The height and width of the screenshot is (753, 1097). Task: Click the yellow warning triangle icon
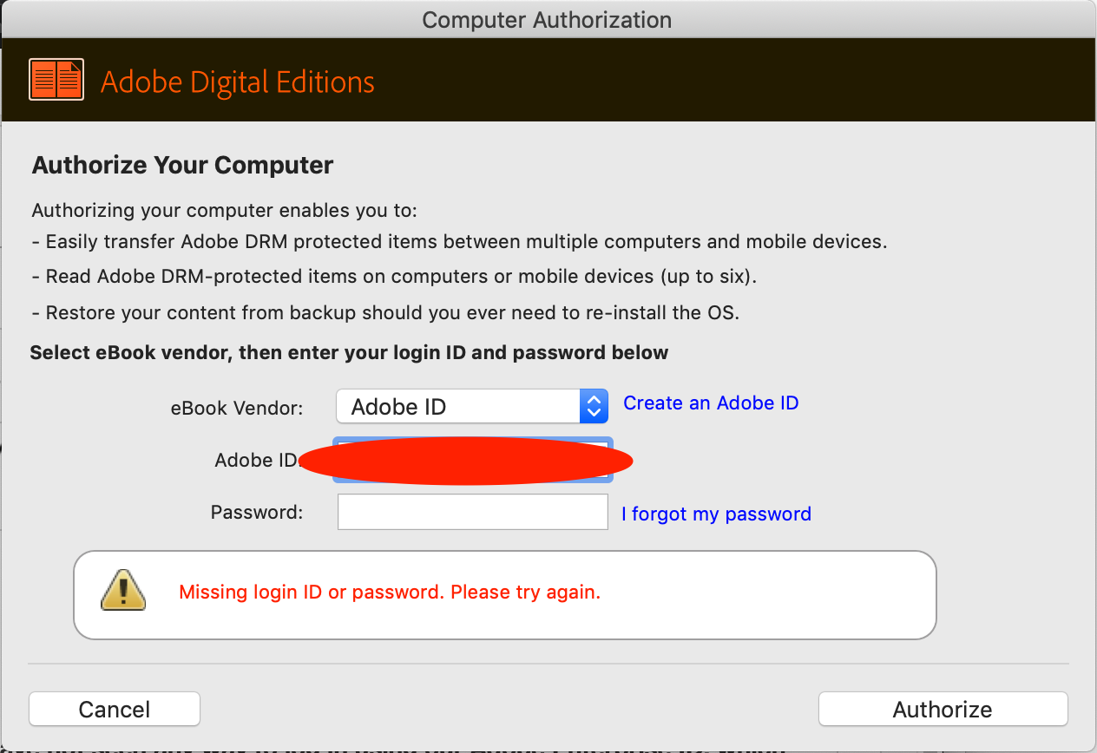[122, 590]
